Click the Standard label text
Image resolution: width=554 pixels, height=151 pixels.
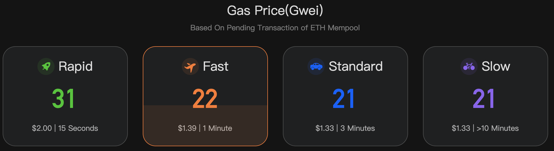click(x=356, y=66)
